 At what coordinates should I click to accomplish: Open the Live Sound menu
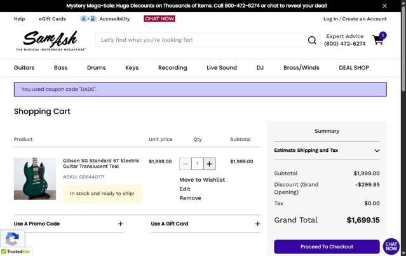click(222, 68)
